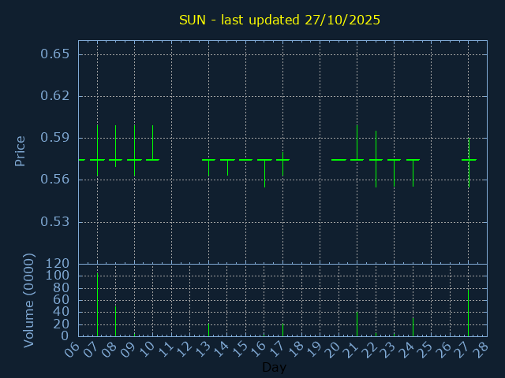Viewport: 505px width, 378px height.
Task: Click the 40 volume tick label
Action: [61, 312]
